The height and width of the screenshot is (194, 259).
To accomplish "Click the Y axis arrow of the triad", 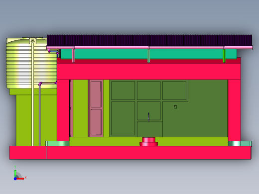I will (15, 173).
